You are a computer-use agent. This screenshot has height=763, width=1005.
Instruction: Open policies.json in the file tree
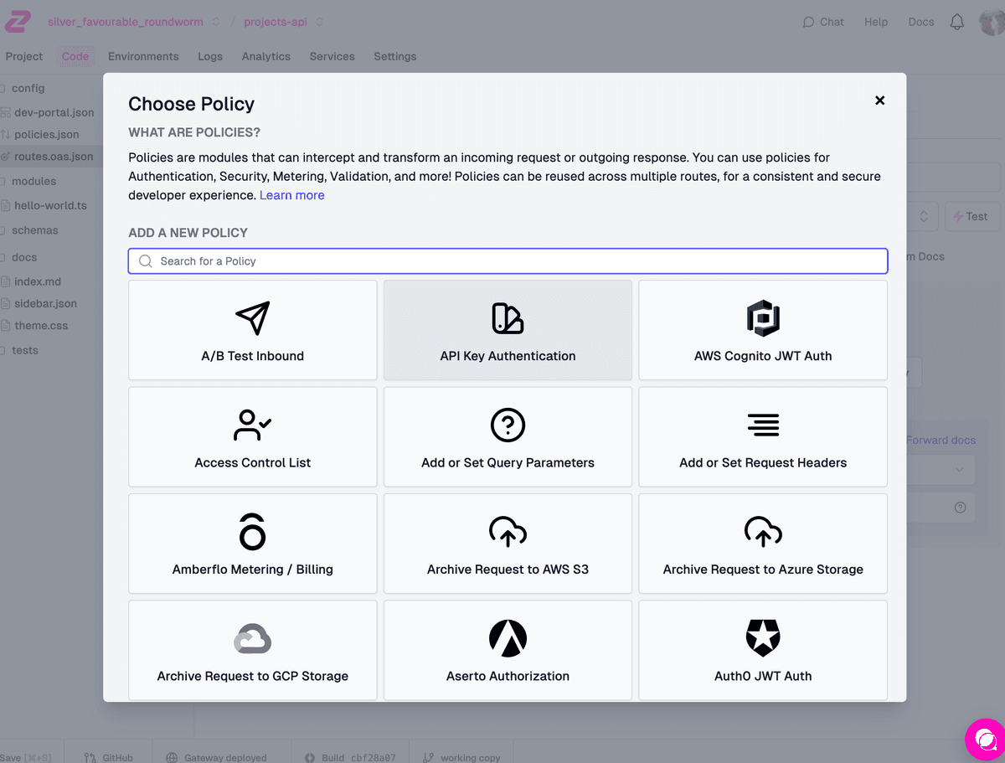click(x=47, y=134)
